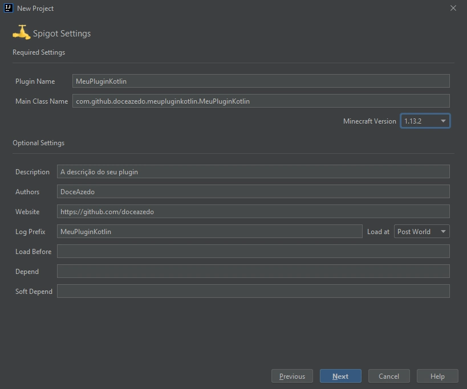467x389 pixels.
Task: Focus the Log Prefix input box
Action: click(209, 231)
